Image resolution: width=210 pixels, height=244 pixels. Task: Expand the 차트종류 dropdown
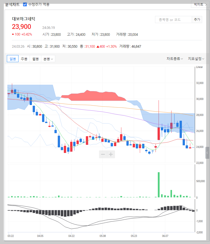click(x=175, y=59)
